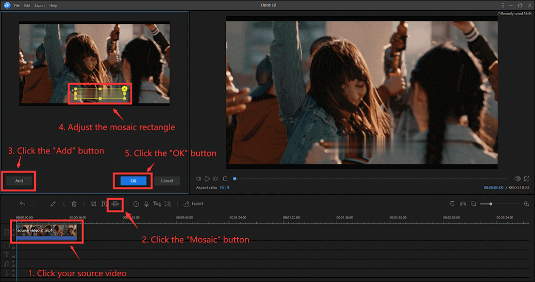Click the Split scissors icon
The width and height of the screenshot is (535, 282).
point(64,203)
